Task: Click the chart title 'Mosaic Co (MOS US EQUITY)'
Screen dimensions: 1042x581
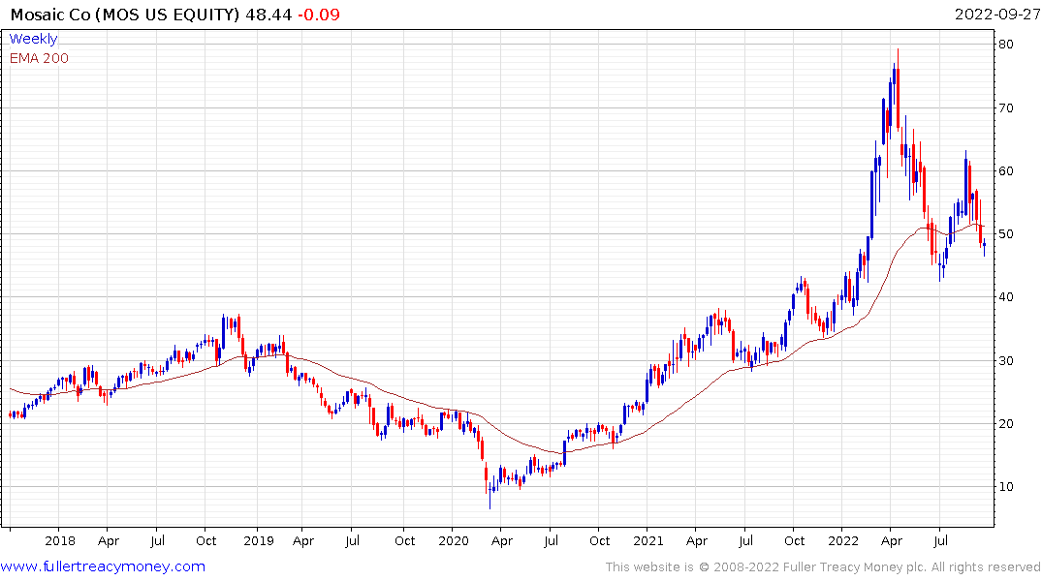Action: pyautogui.click(x=125, y=15)
